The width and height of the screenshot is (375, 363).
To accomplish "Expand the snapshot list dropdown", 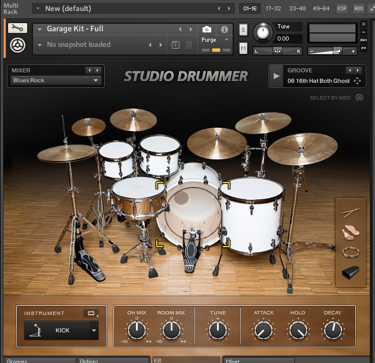I will pyautogui.click(x=39, y=45).
